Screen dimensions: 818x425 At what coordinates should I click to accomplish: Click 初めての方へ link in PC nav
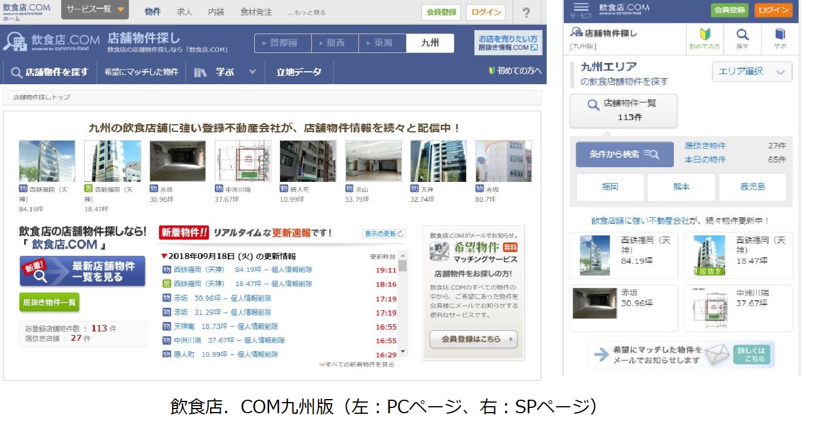(x=516, y=71)
